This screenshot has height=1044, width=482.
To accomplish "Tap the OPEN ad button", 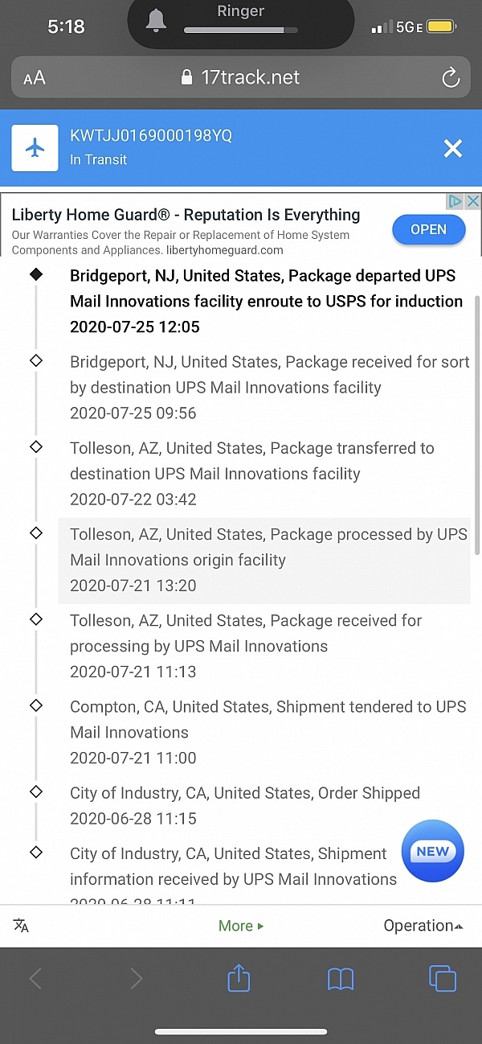I will [429, 229].
